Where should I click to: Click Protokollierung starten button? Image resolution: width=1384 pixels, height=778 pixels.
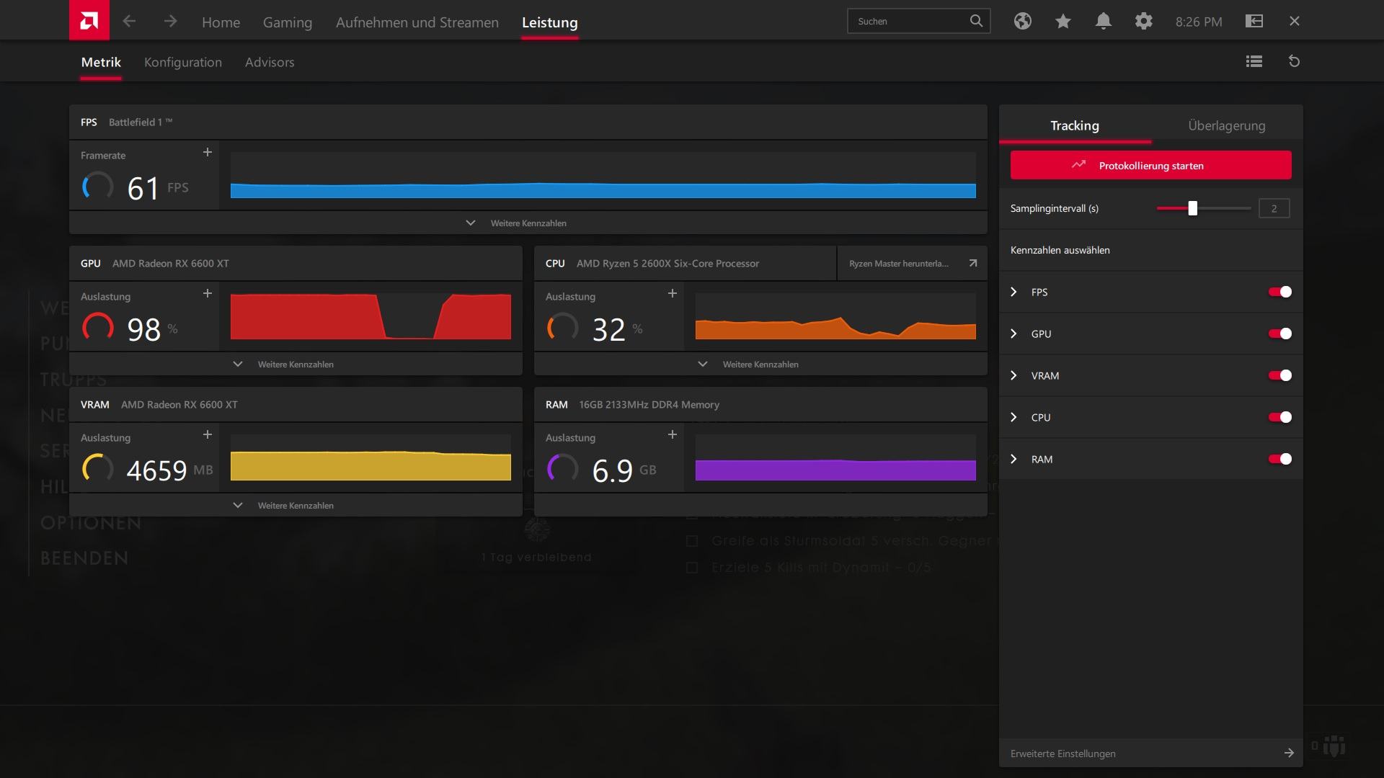tap(1150, 165)
